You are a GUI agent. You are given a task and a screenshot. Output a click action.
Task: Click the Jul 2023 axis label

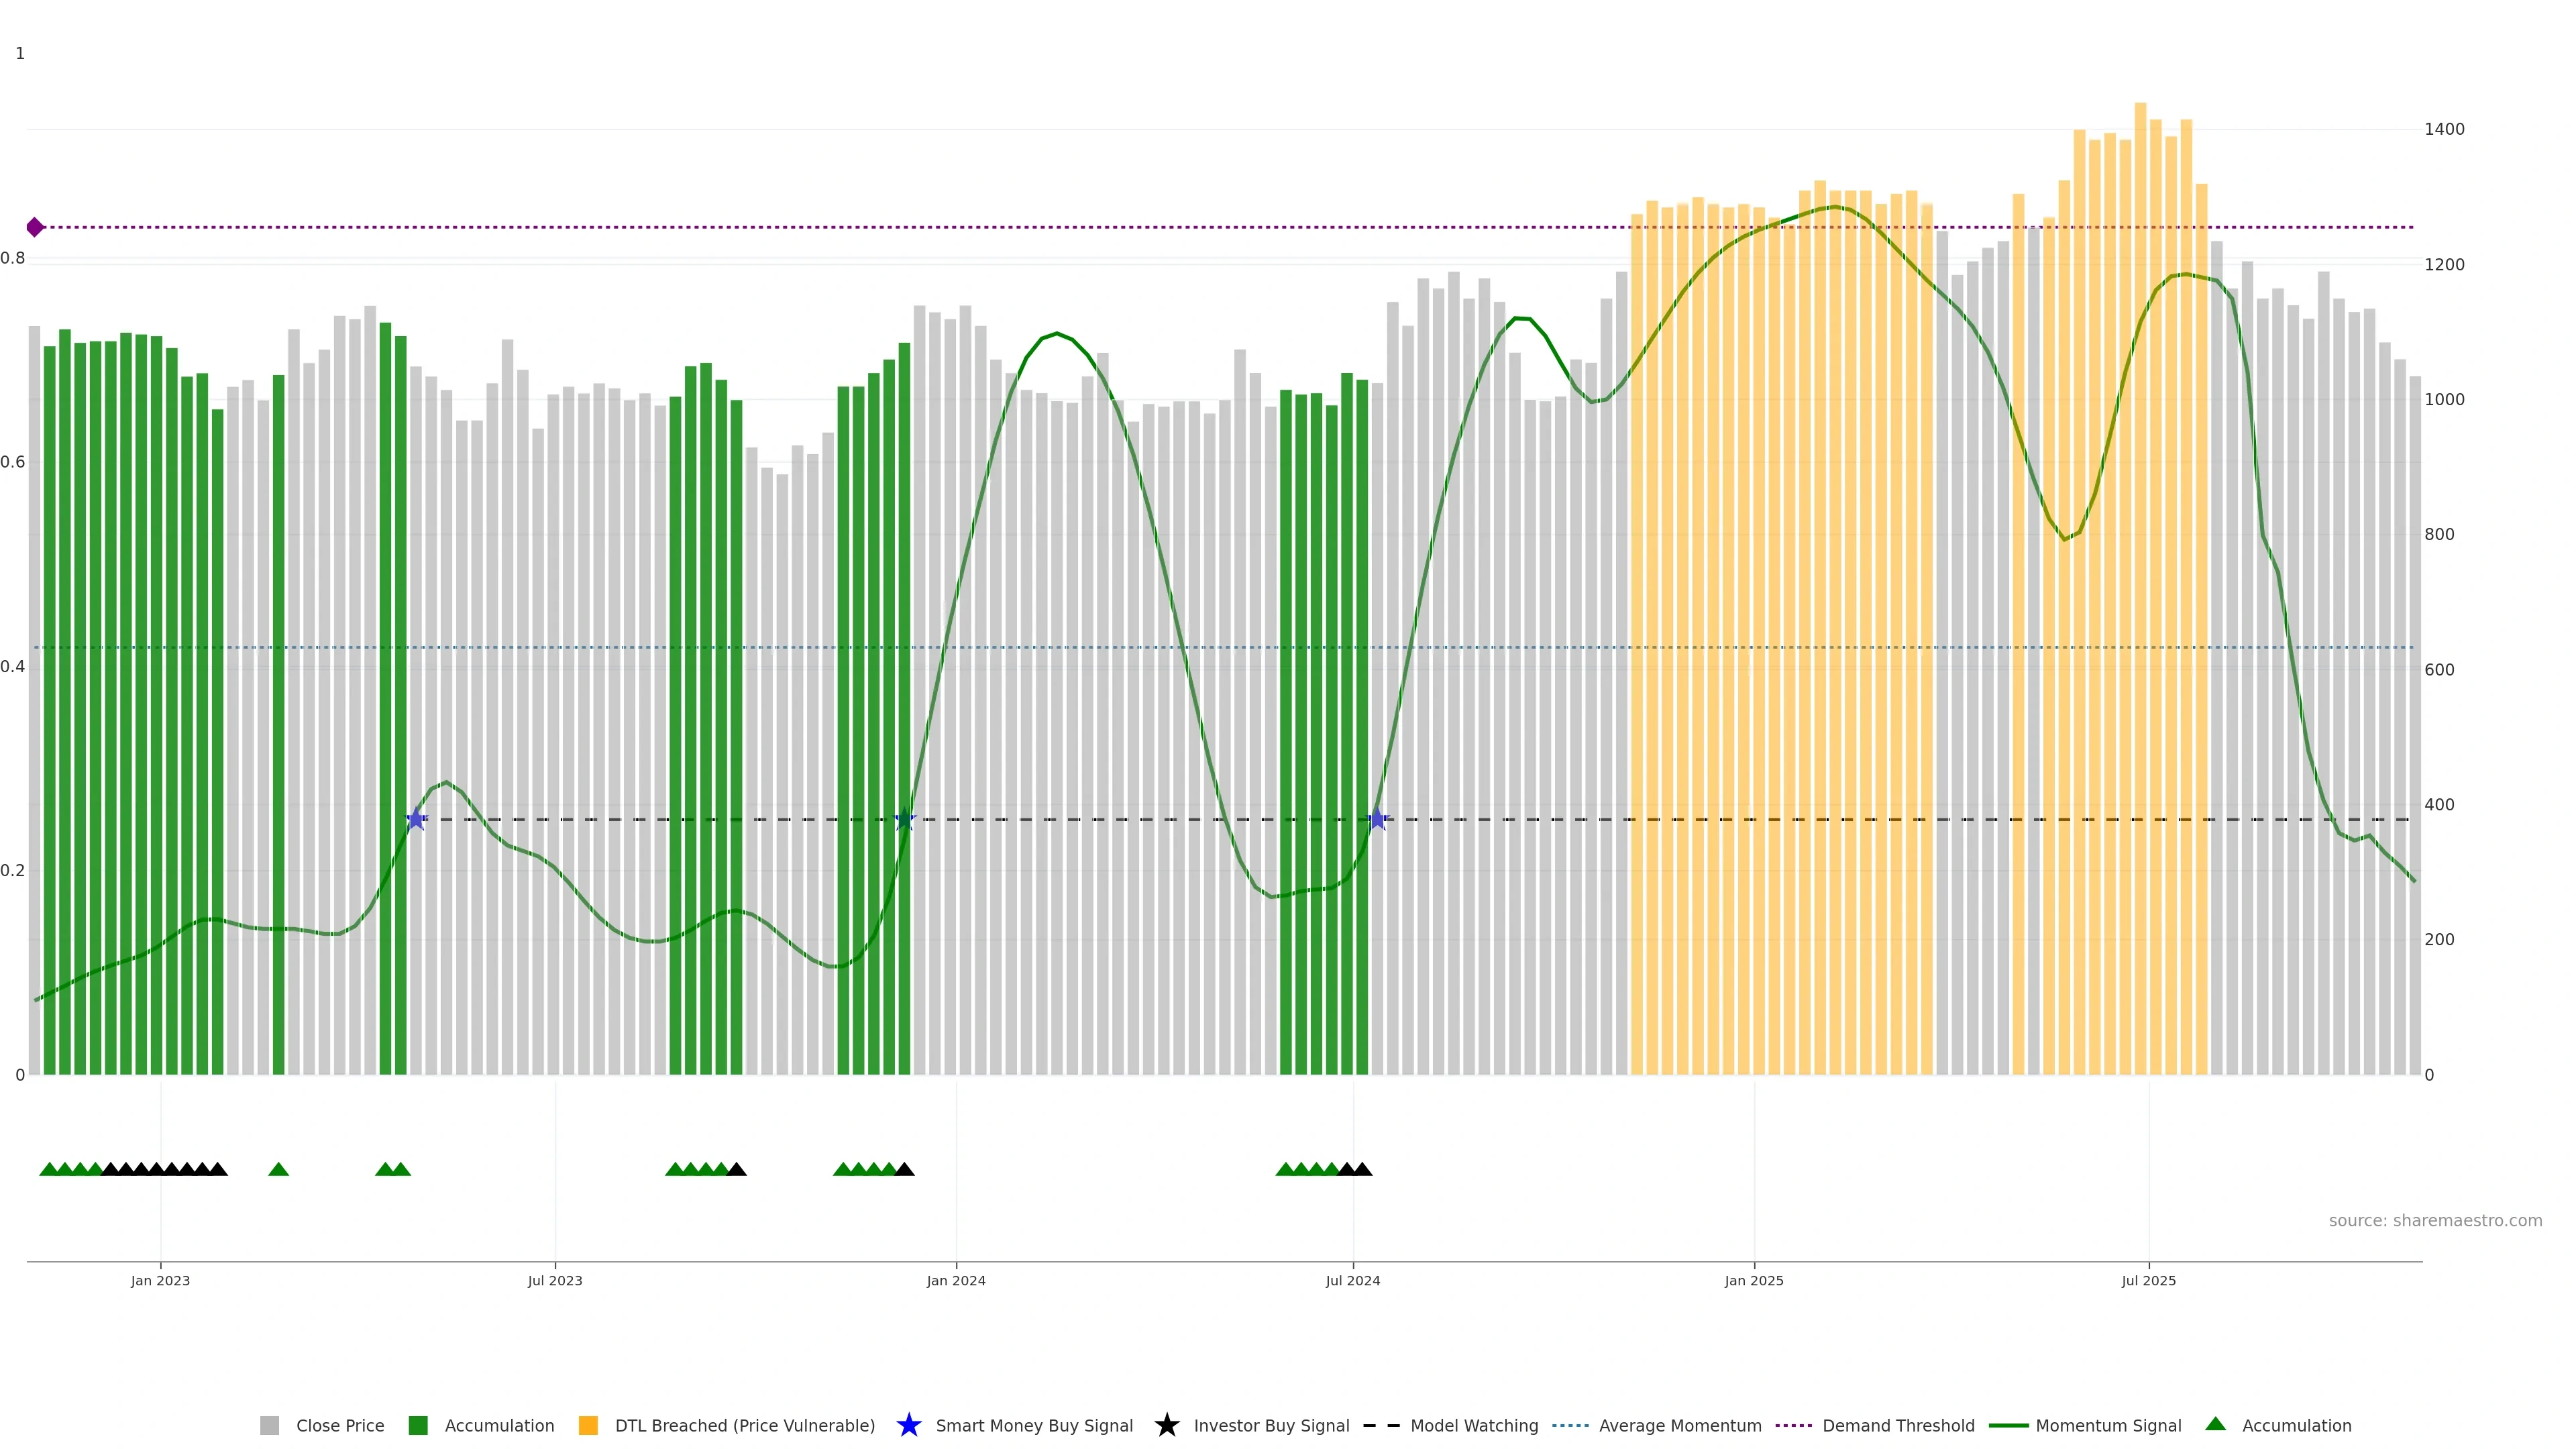coord(555,1280)
